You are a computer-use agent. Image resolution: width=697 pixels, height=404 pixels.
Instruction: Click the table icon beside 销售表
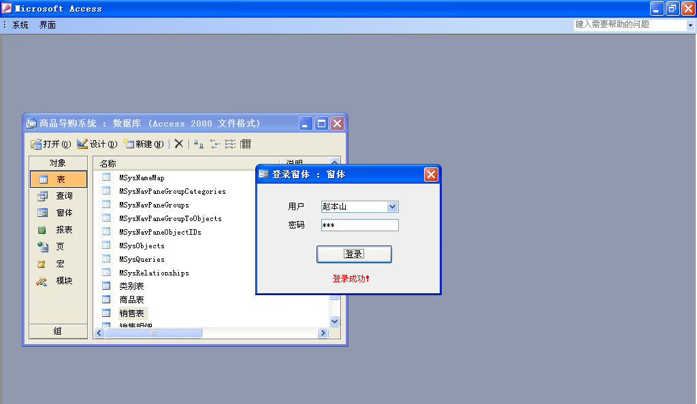click(106, 313)
